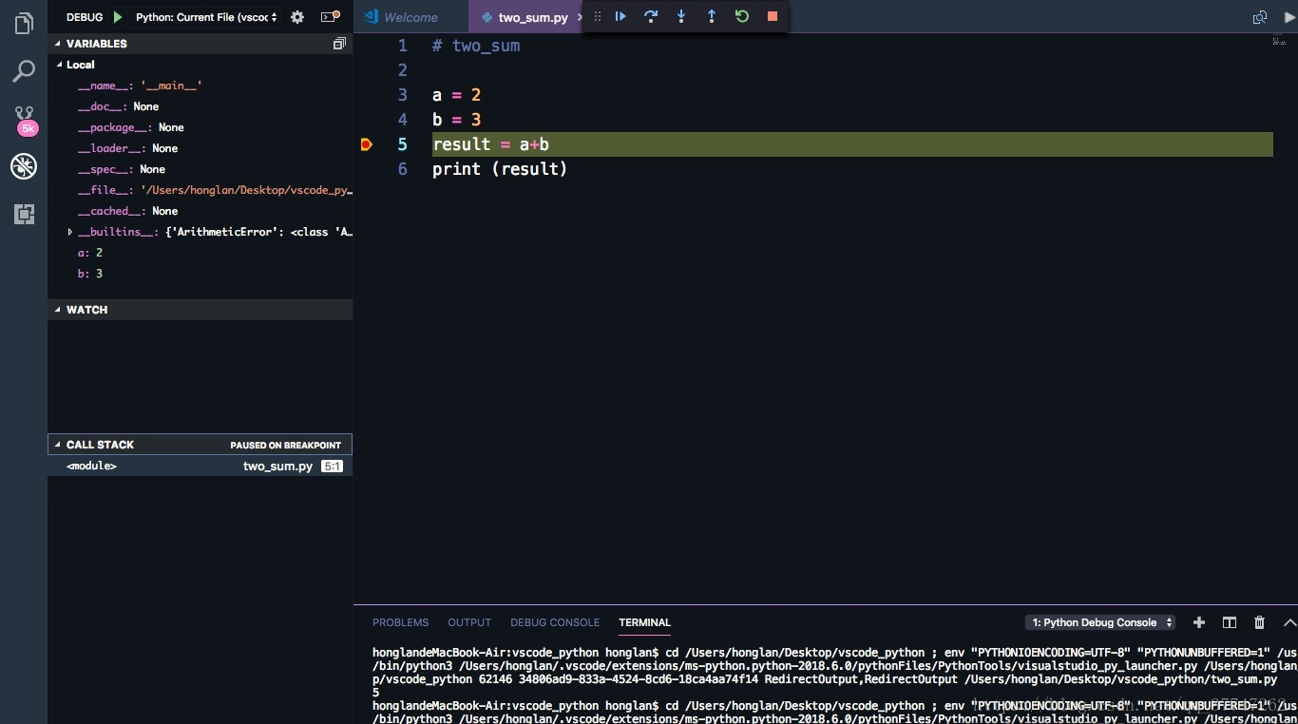Collapse the VARIABLES section

click(x=96, y=44)
